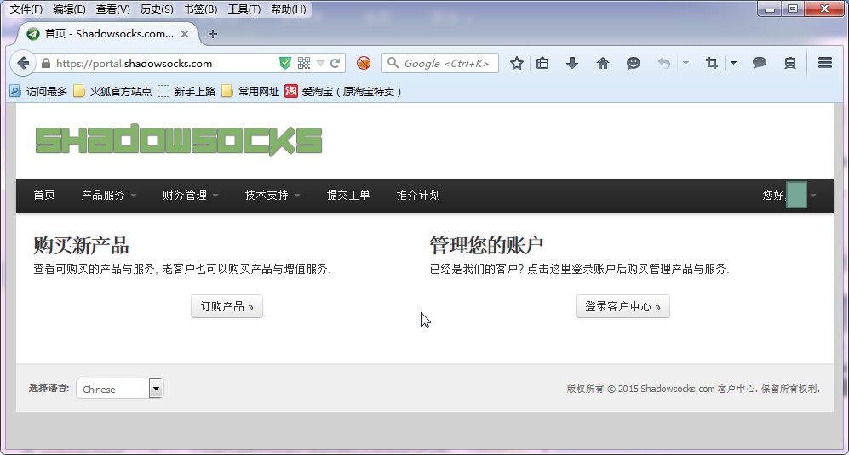Open the chat bubble toolbar icon
This screenshot has height=455, width=849.
(759, 63)
